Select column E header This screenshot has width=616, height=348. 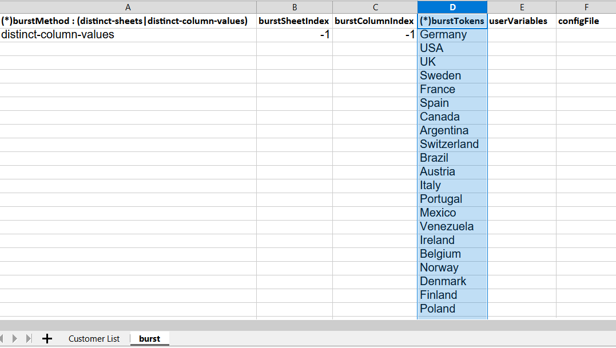522,7
